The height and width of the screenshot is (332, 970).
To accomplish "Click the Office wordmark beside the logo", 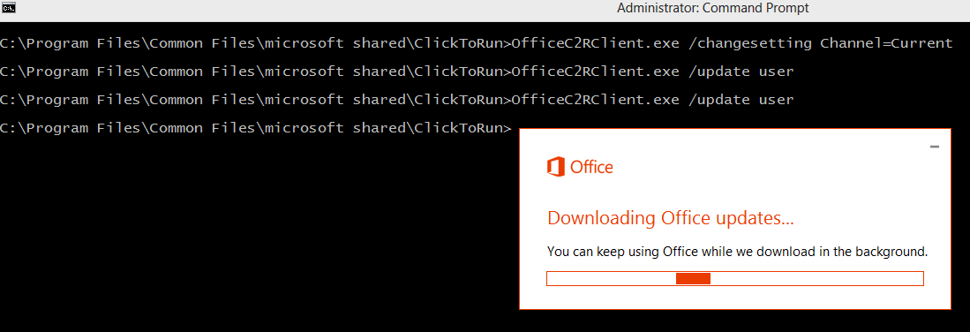I will coord(591,167).
